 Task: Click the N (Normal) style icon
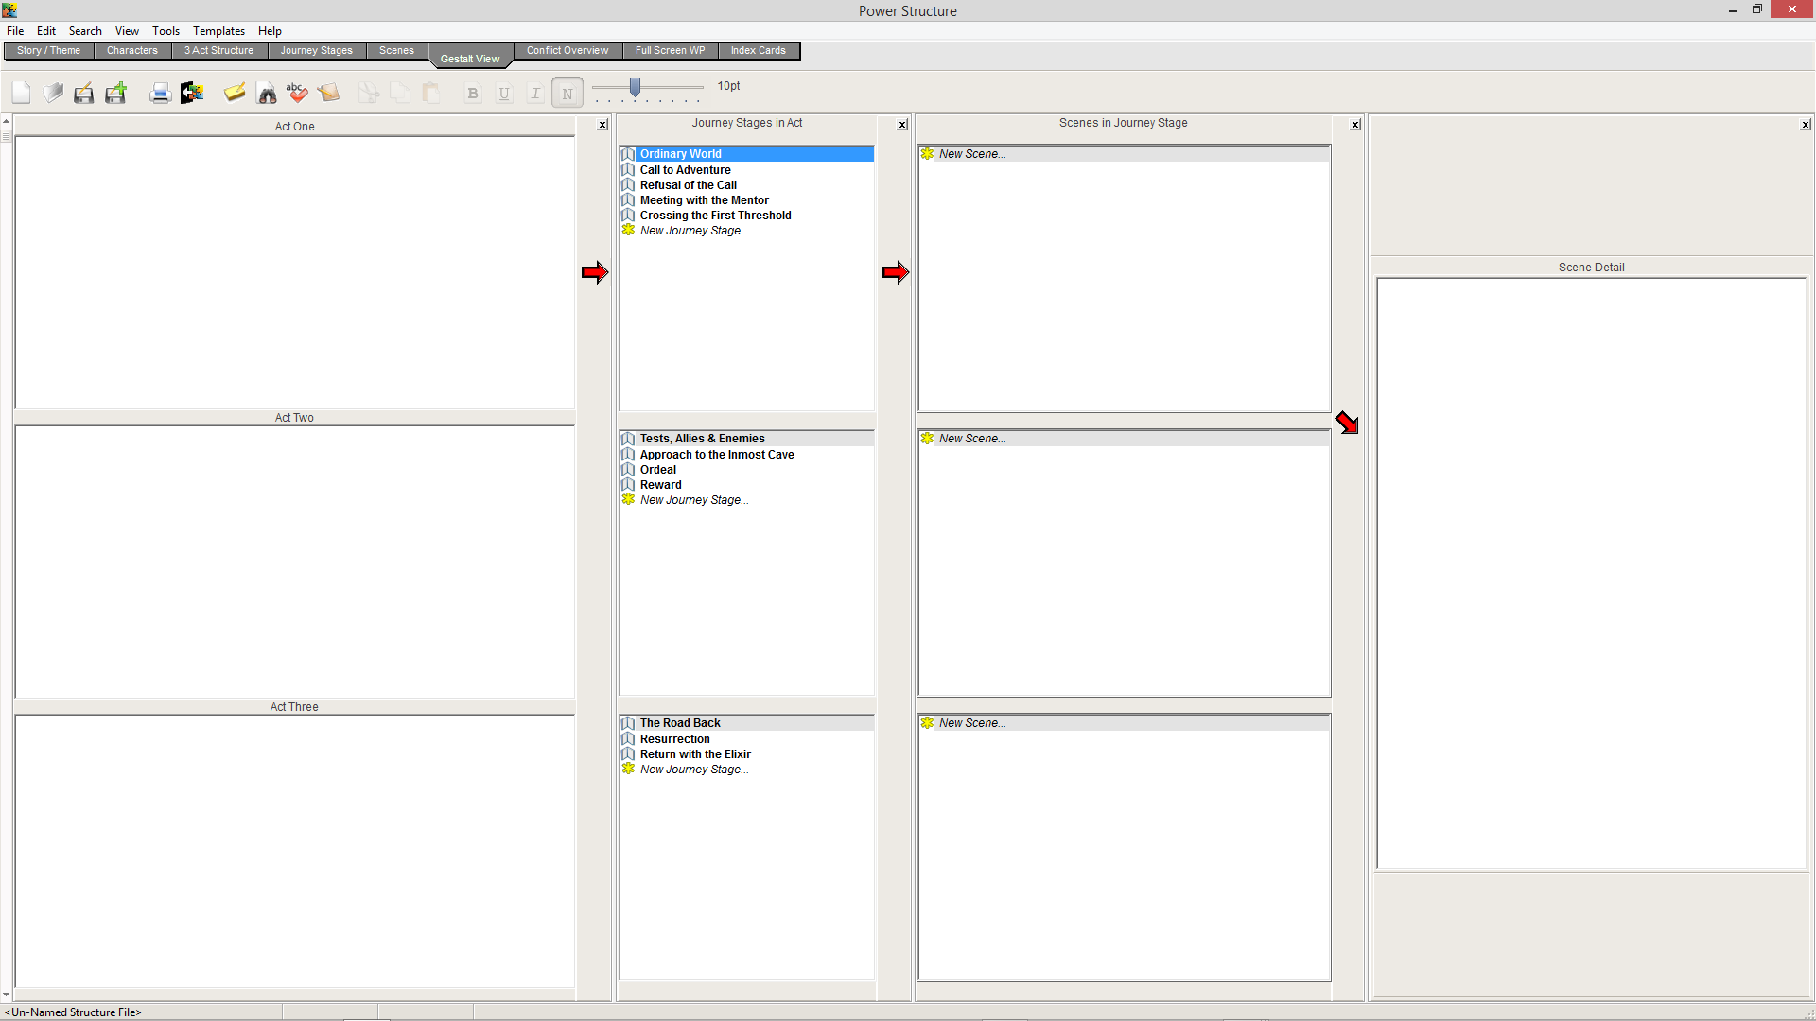tap(567, 93)
